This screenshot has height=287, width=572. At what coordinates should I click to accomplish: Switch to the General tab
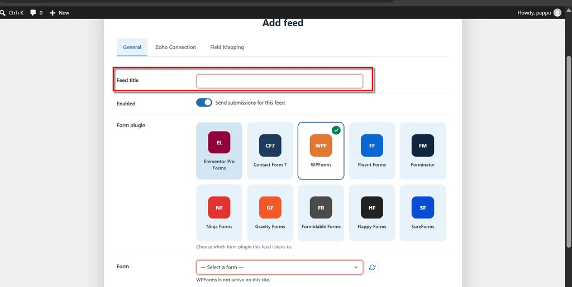pos(132,47)
